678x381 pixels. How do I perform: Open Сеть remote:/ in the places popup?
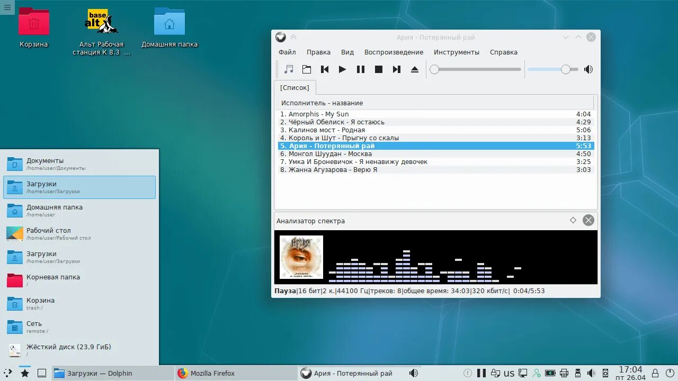79,327
